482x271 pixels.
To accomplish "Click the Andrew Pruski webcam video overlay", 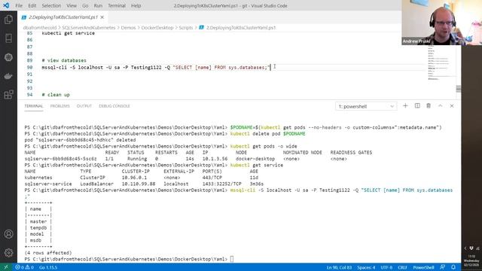I will [442, 23].
